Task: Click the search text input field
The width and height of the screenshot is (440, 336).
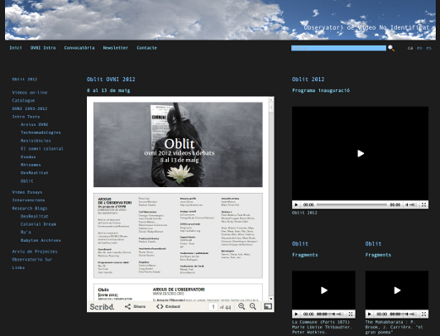Action: [x=338, y=48]
